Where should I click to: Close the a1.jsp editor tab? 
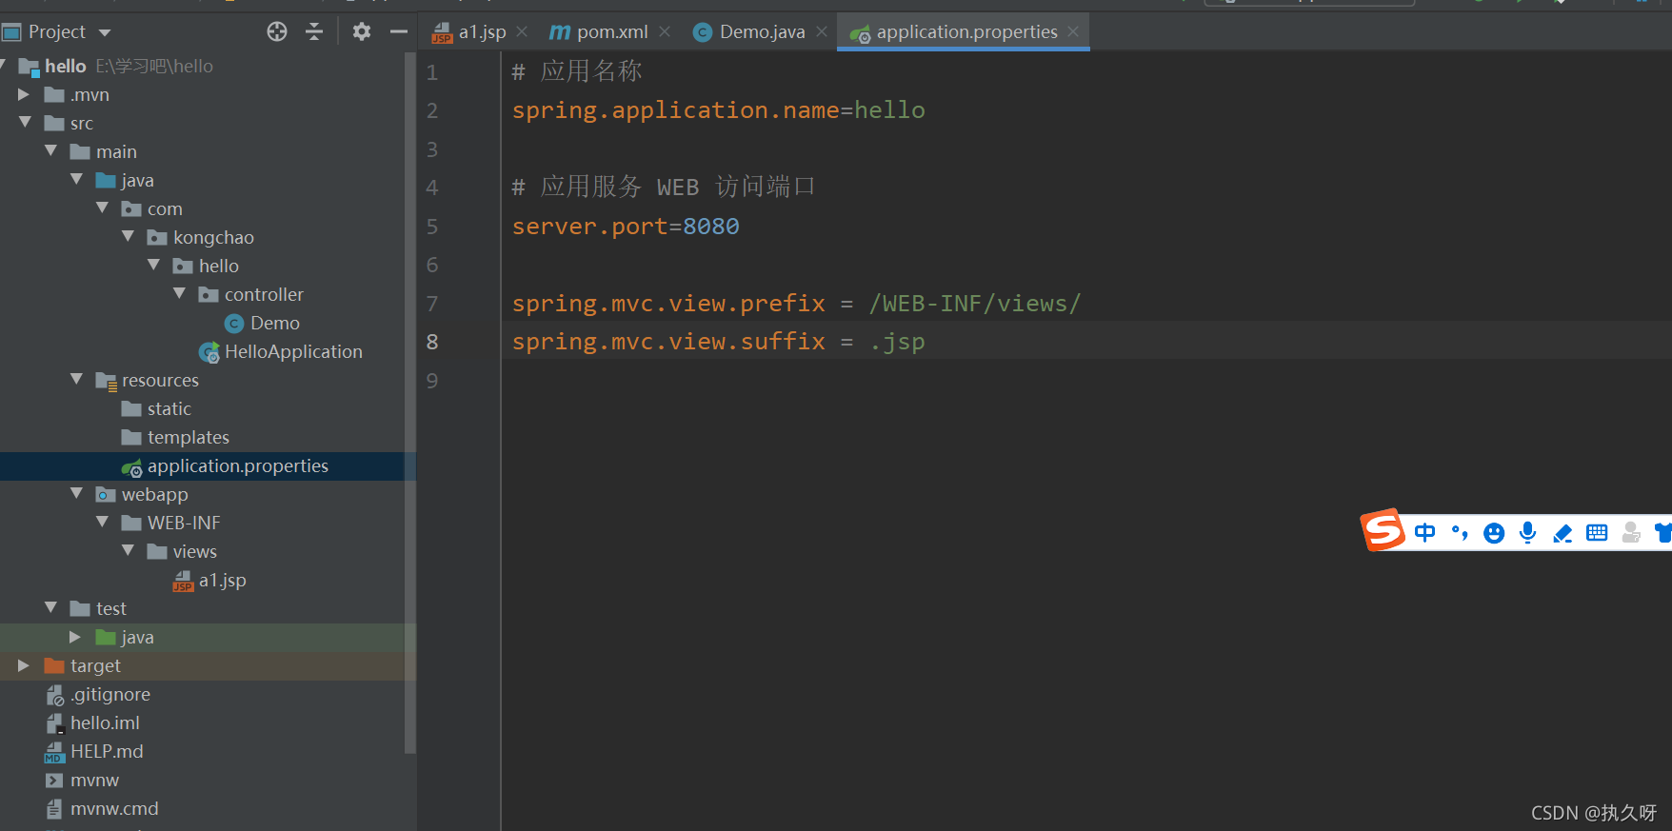522,32
